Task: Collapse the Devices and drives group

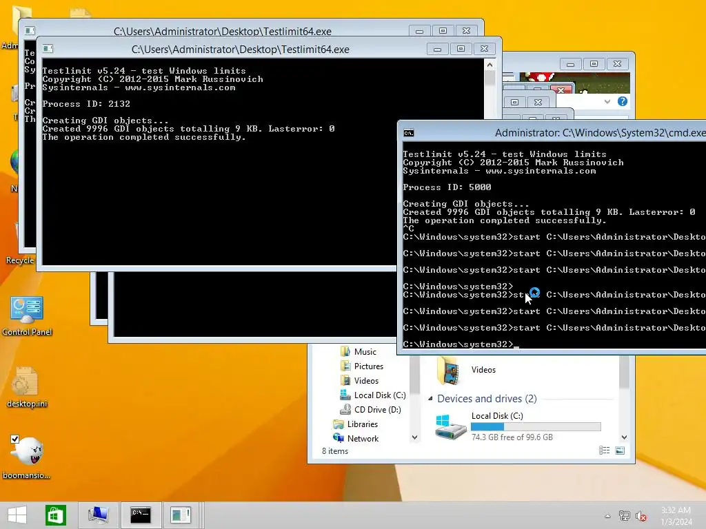Action: [x=430, y=399]
